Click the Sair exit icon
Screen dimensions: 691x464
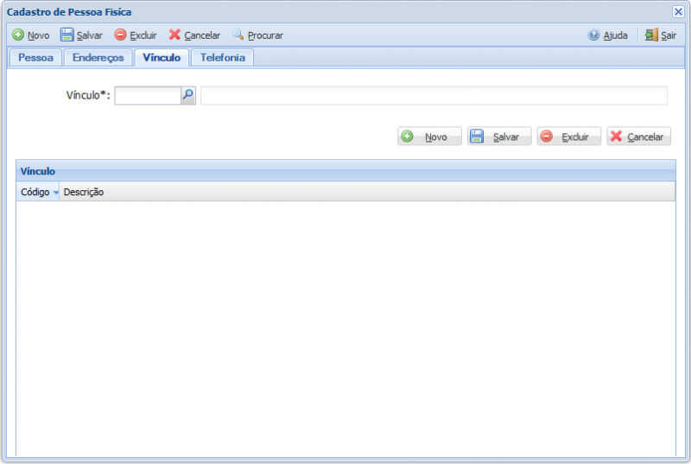click(x=651, y=35)
